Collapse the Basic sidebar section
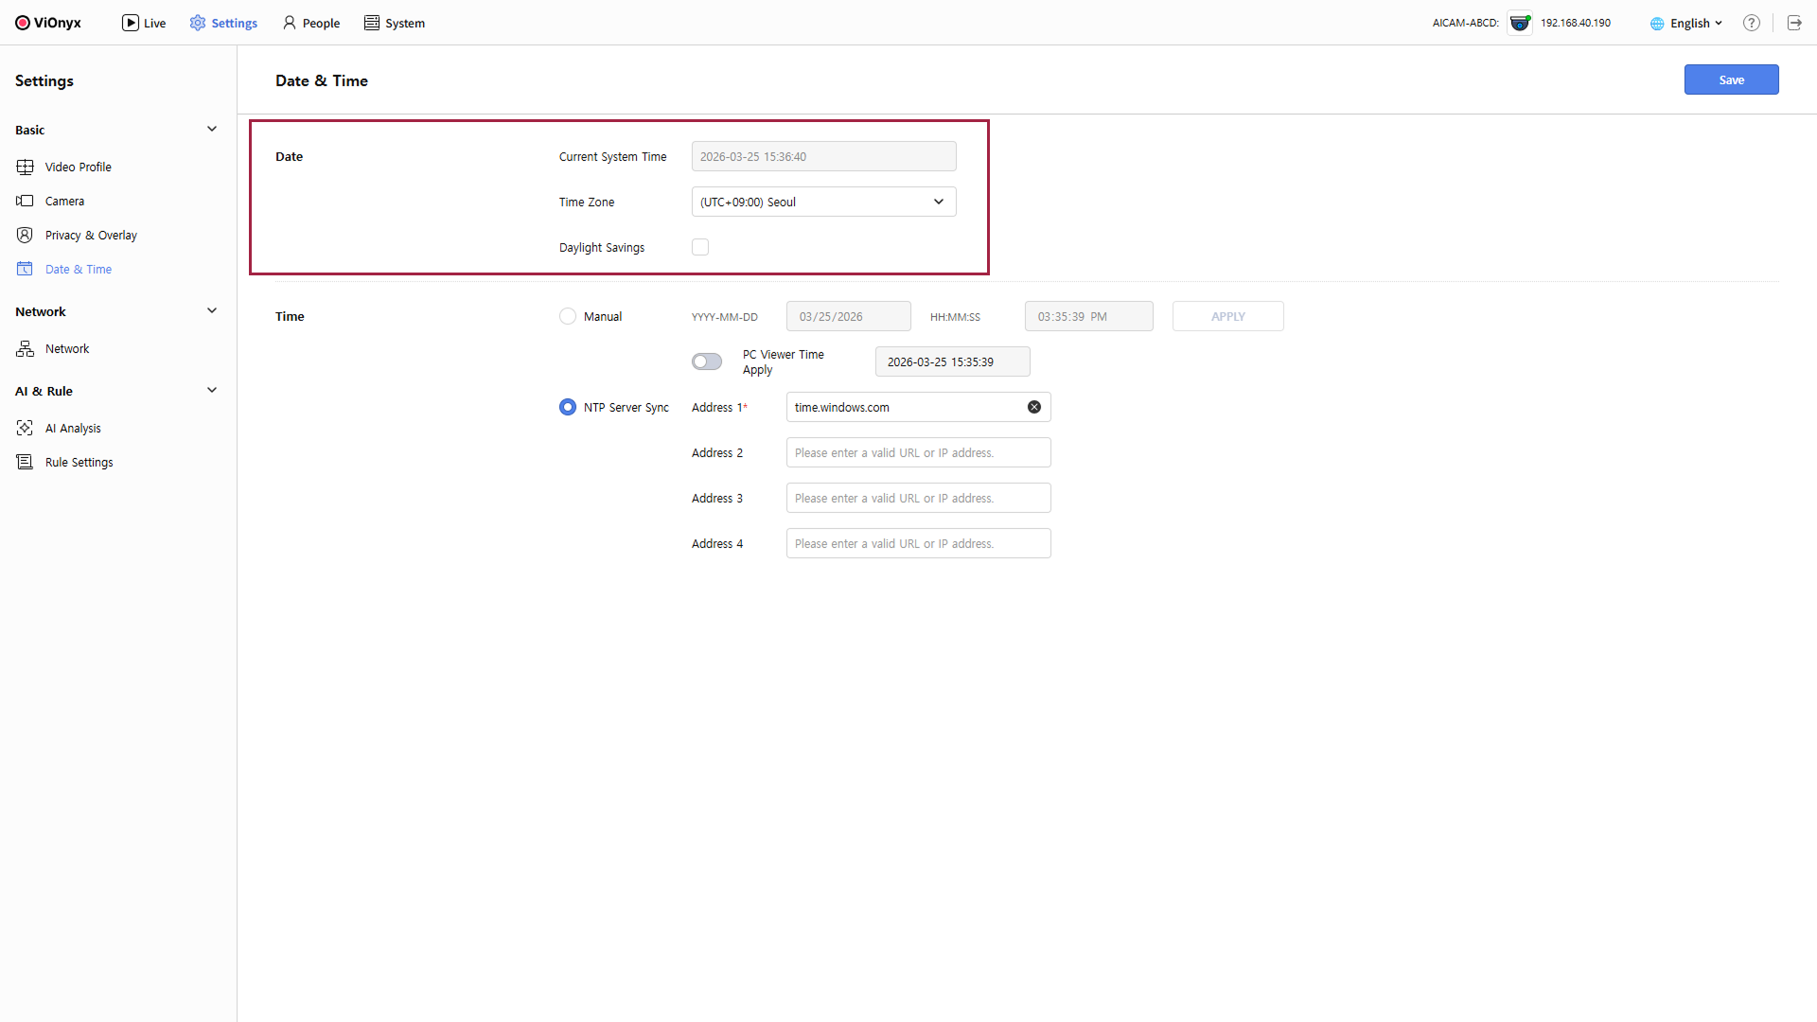 click(x=212, y=130)
